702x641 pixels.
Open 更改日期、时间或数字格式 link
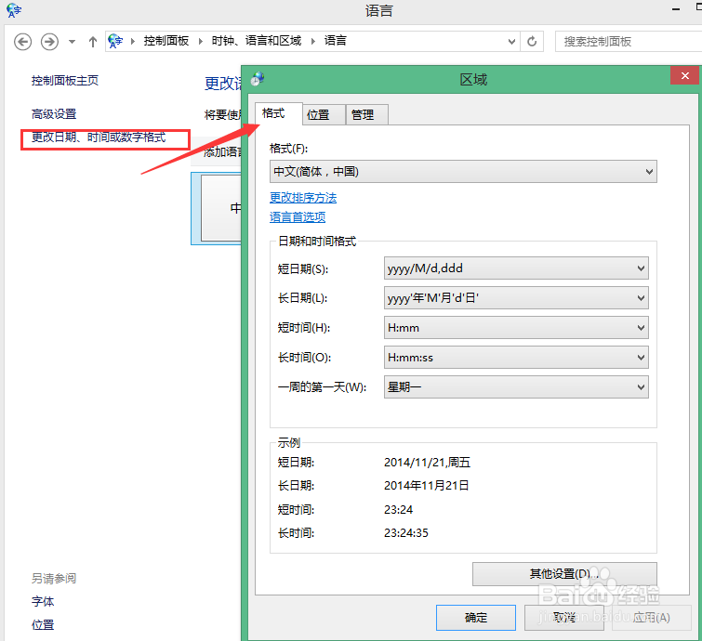tap(99, 137)
